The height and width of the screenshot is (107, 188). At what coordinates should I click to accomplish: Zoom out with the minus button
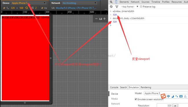click(96, 19)
